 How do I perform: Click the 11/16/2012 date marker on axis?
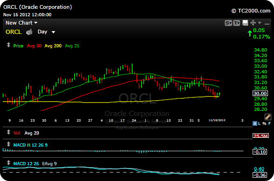217,120
